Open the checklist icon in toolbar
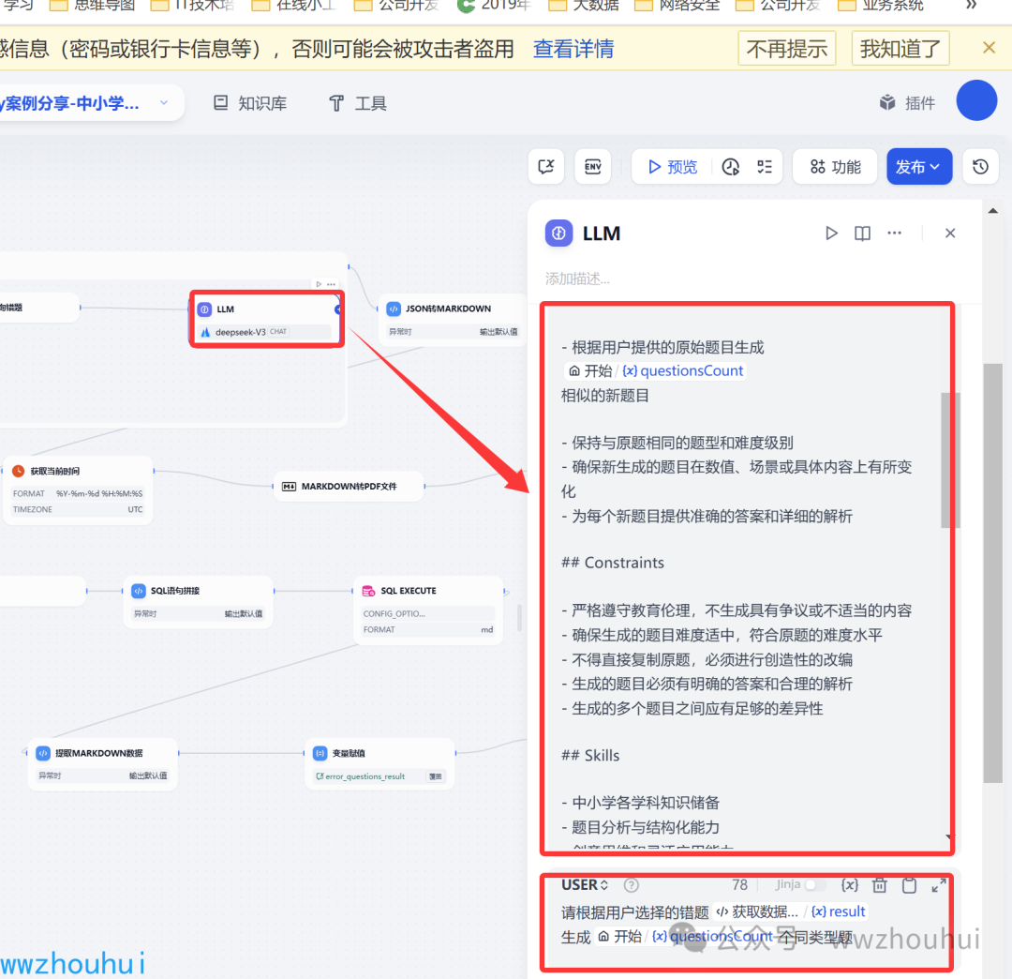1012x979 pixels. (x=765, y=167)
